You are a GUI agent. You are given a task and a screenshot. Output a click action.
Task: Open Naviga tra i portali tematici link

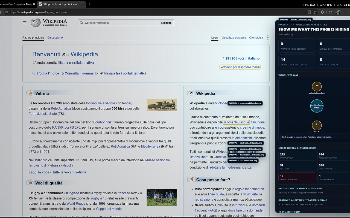[x=125, y=73]
